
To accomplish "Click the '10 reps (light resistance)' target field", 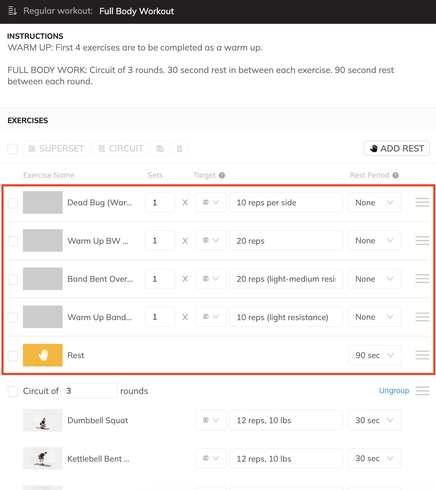I will (x=286, y=317).
